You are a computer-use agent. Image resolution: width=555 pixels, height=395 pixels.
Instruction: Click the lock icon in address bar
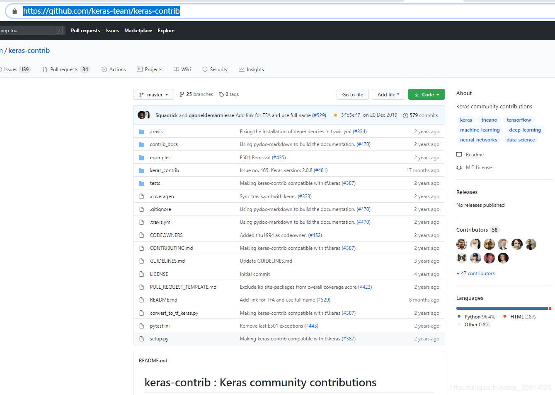(15, 11)
